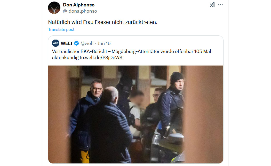The width and height of the screenshot is (271, 166).
Task: Open WELT account name in quoted post
Action: pyautogui.click(x=67, y=43)
